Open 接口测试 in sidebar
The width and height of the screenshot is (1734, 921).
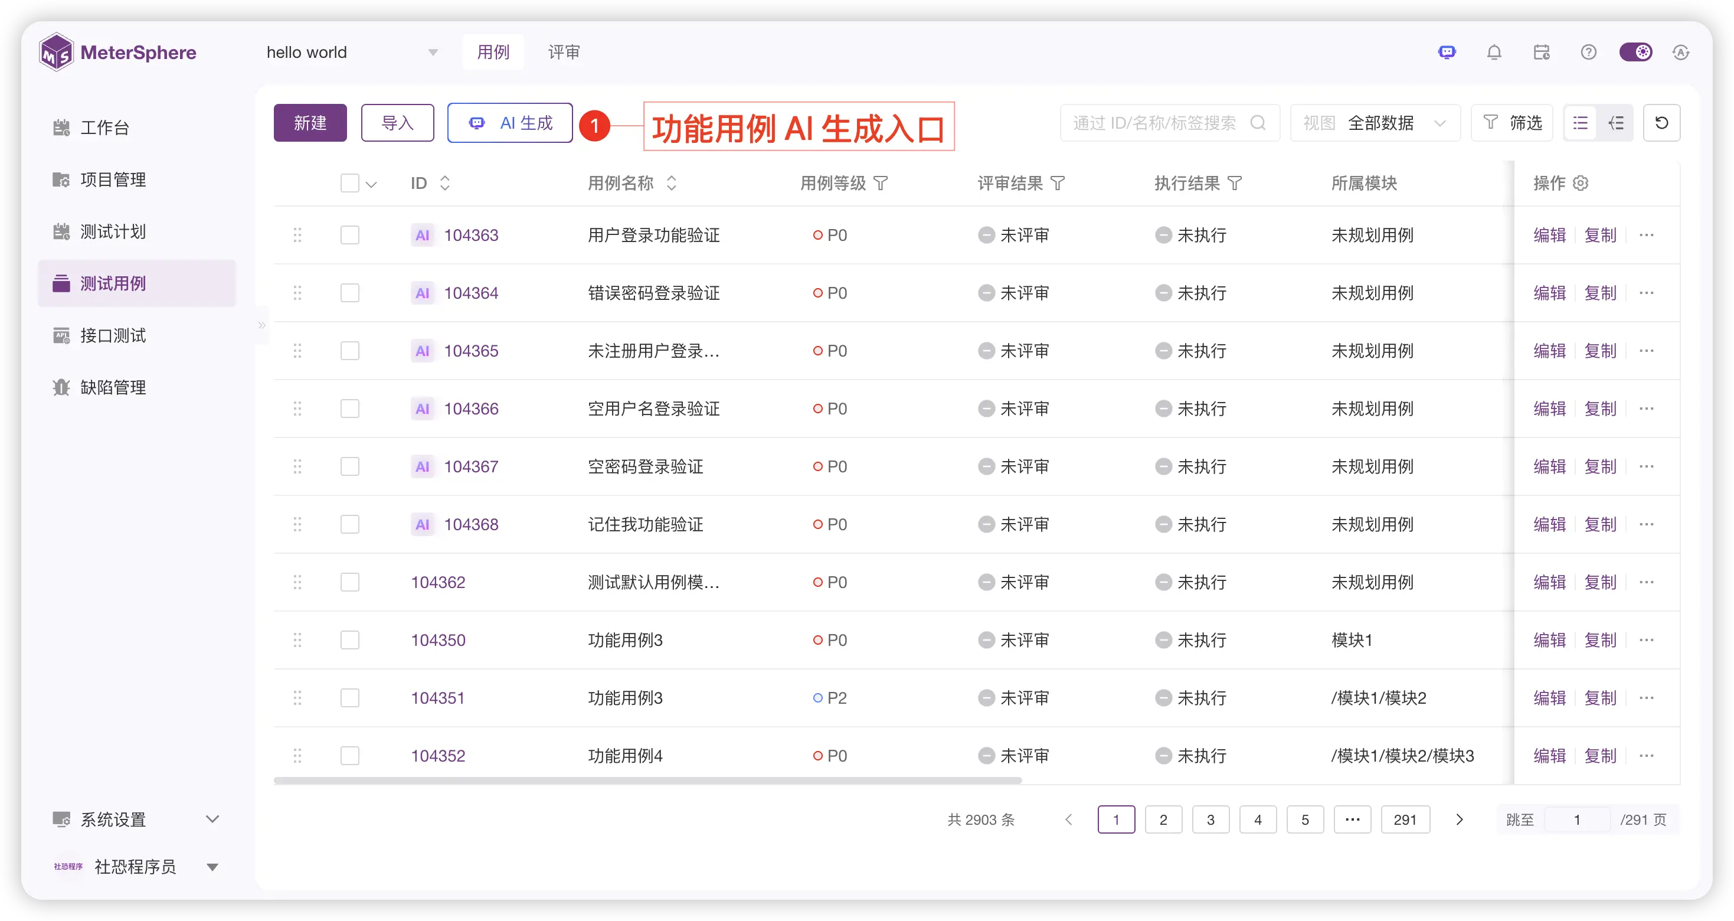pos(137,335)
